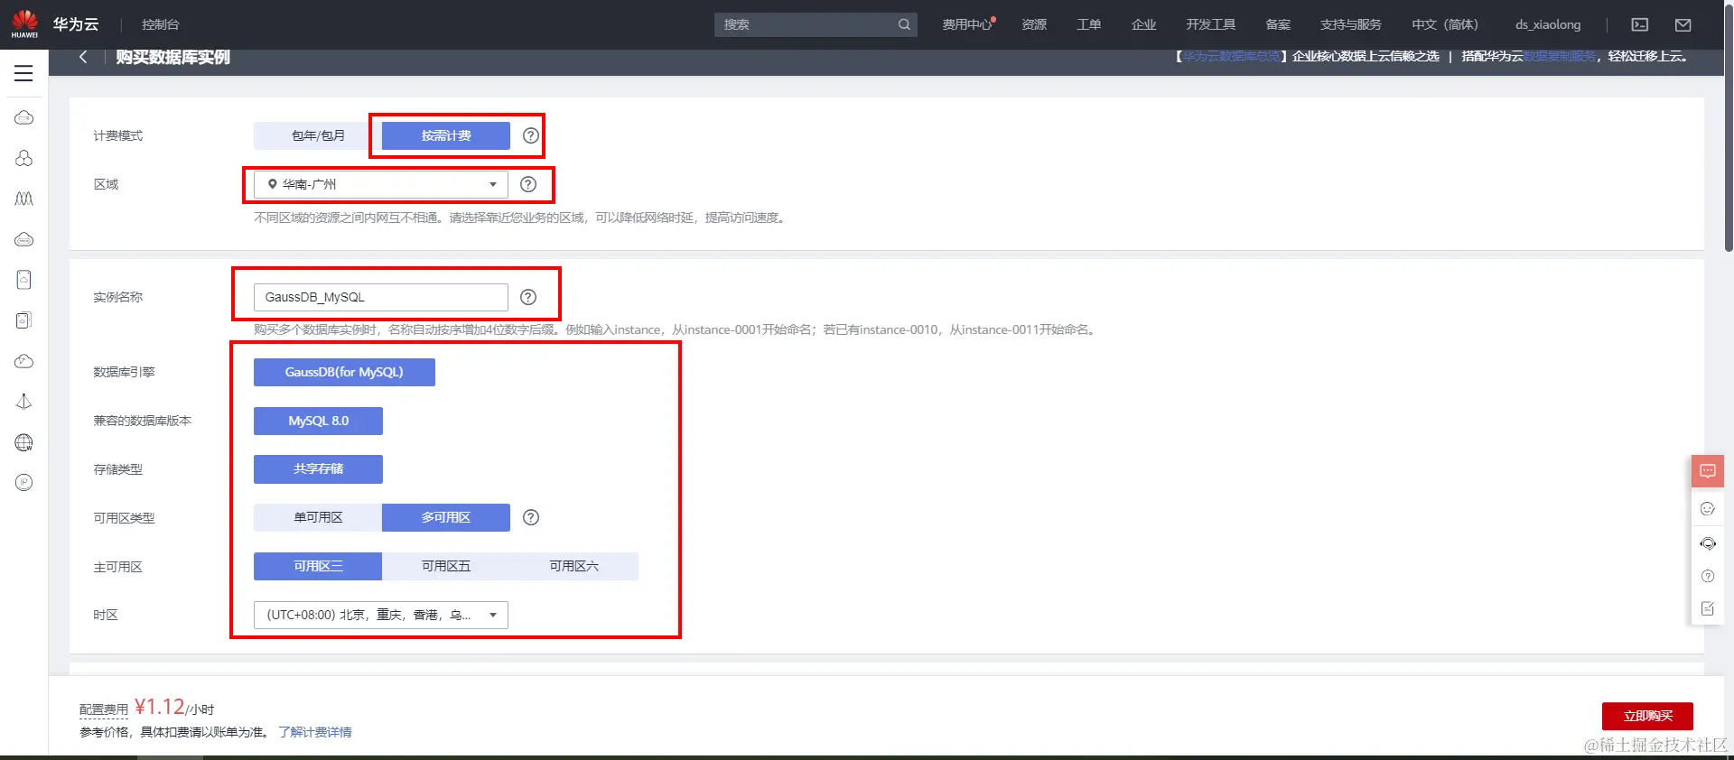
Task: Open the 企业 menu
Action: [1143, 24]
